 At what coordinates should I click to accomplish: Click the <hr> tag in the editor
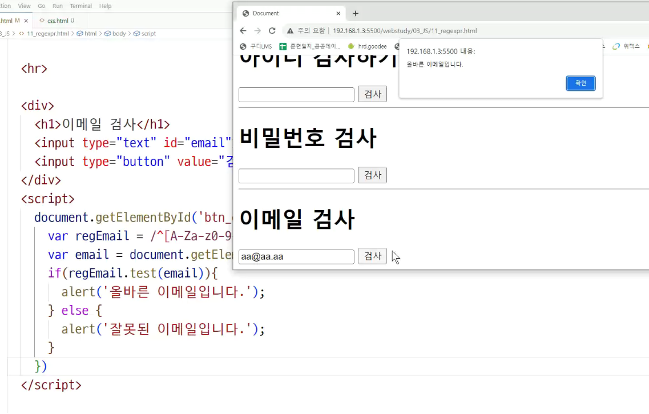(x=34, y=69)
